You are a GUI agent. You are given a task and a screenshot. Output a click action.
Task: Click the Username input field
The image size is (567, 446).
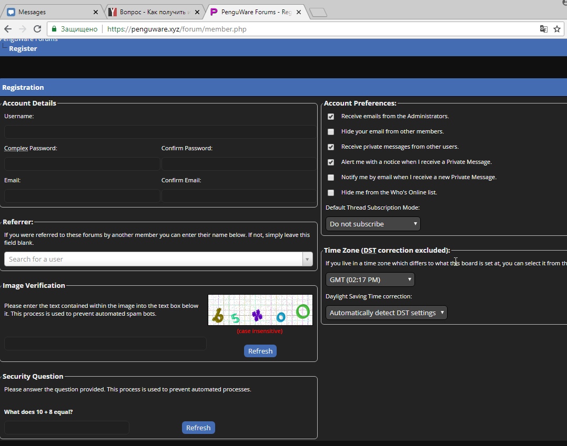(160, 131)
